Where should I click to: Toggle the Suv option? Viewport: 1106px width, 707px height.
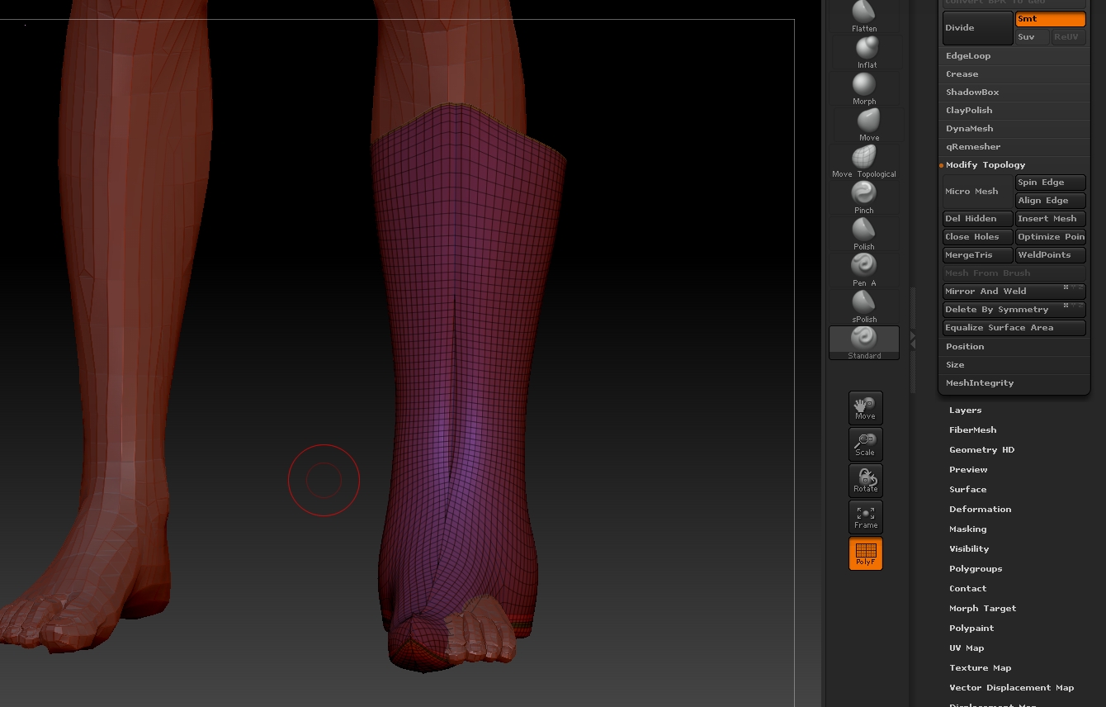click(1032, 37)
